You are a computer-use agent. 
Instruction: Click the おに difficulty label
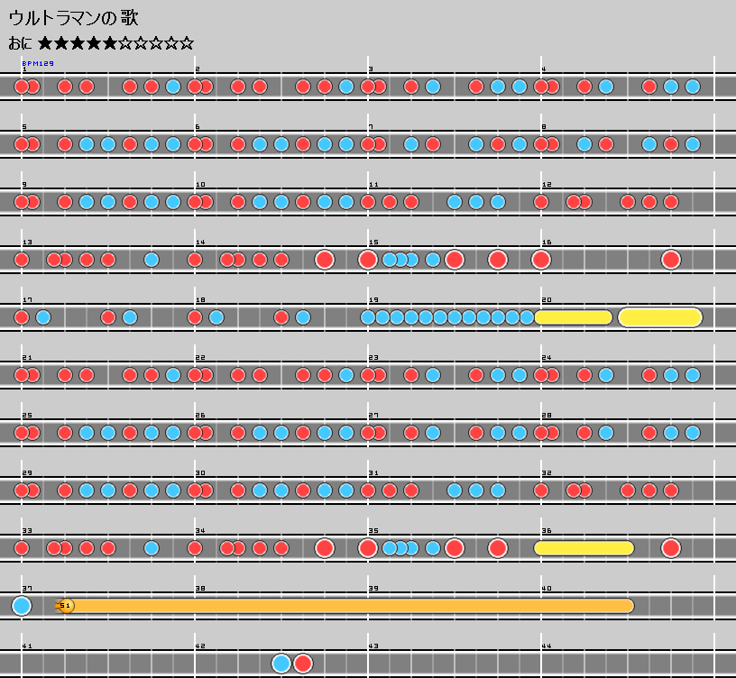pyautogui.click(x=20, y=43)
